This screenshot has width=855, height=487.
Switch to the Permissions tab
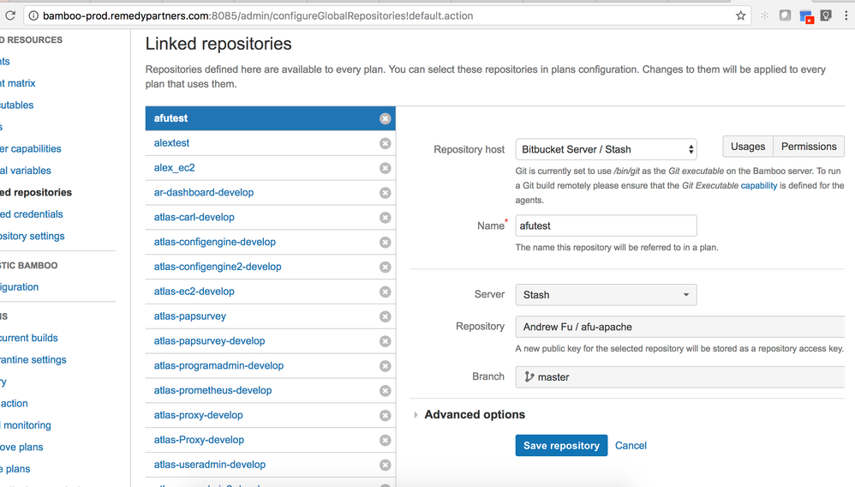(x=809, y=147)
